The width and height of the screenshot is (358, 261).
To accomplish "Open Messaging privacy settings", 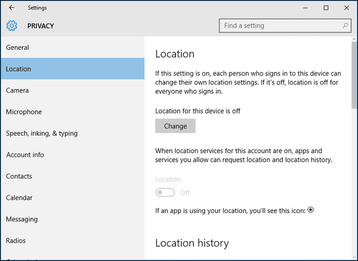I will [x=73, y=219].
